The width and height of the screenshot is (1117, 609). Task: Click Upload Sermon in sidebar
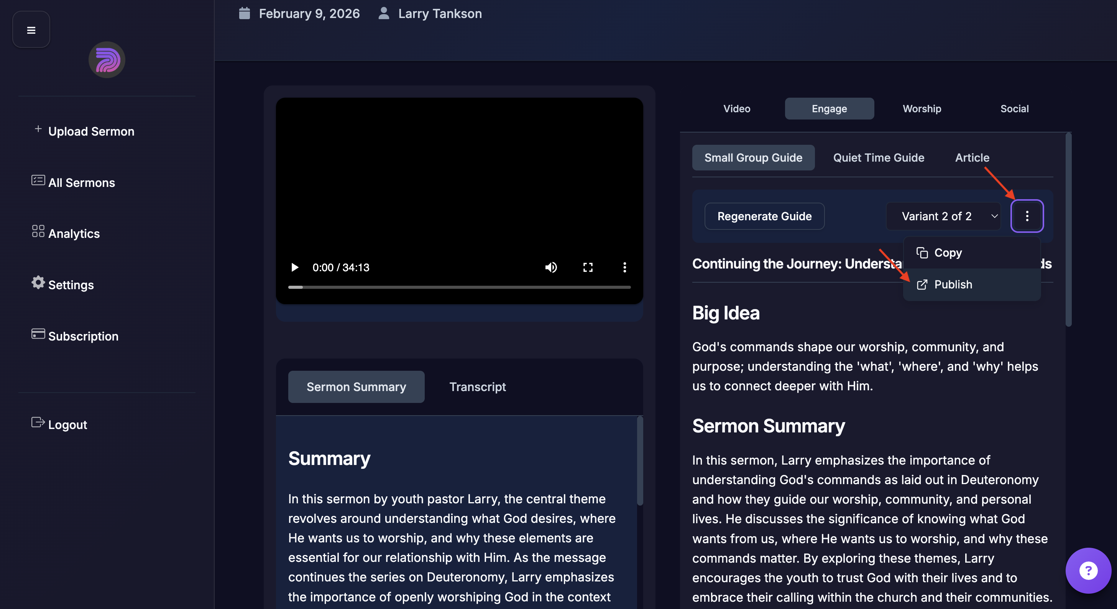click(x=91, y=131)
